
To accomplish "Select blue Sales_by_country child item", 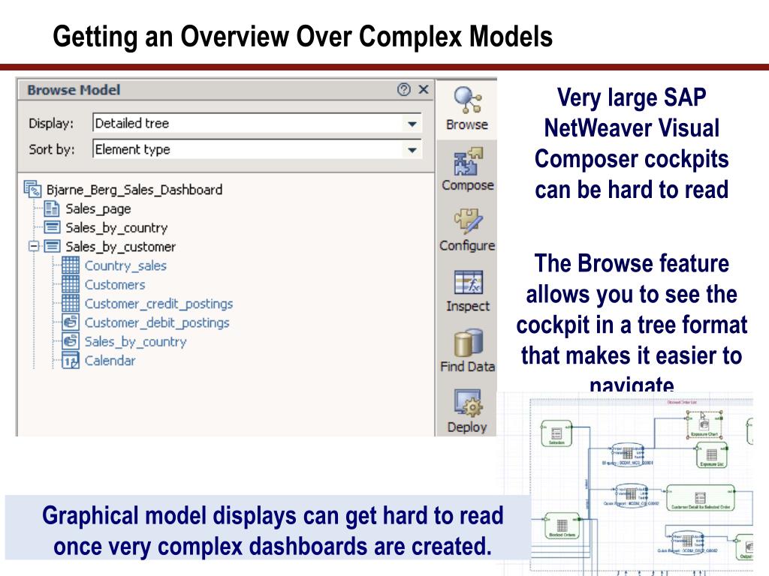I will pyautogui.click(x=135, y=342).
